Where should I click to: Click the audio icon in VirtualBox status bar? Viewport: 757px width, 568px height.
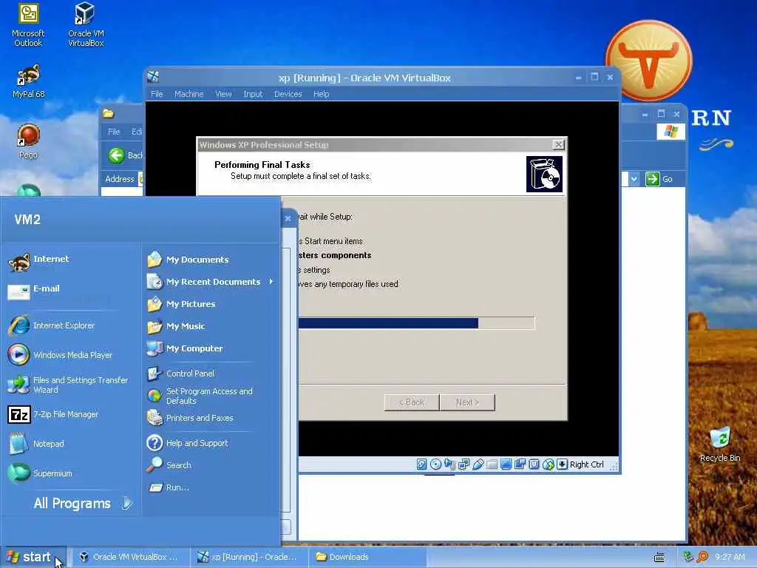pos(449,464)
